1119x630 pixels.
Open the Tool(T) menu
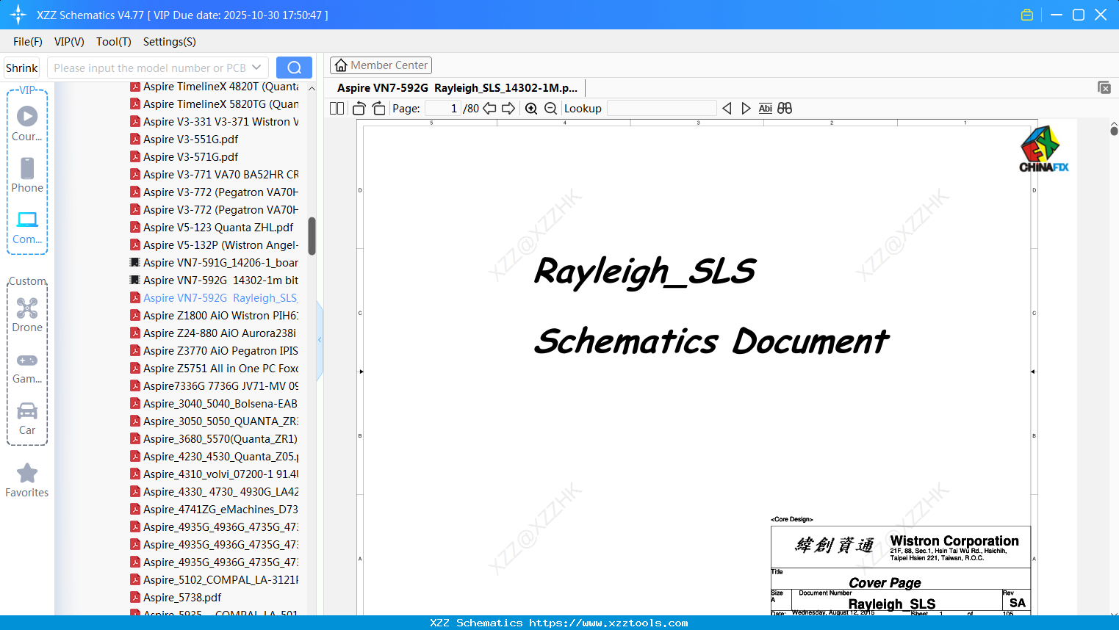tap(114, 42)
